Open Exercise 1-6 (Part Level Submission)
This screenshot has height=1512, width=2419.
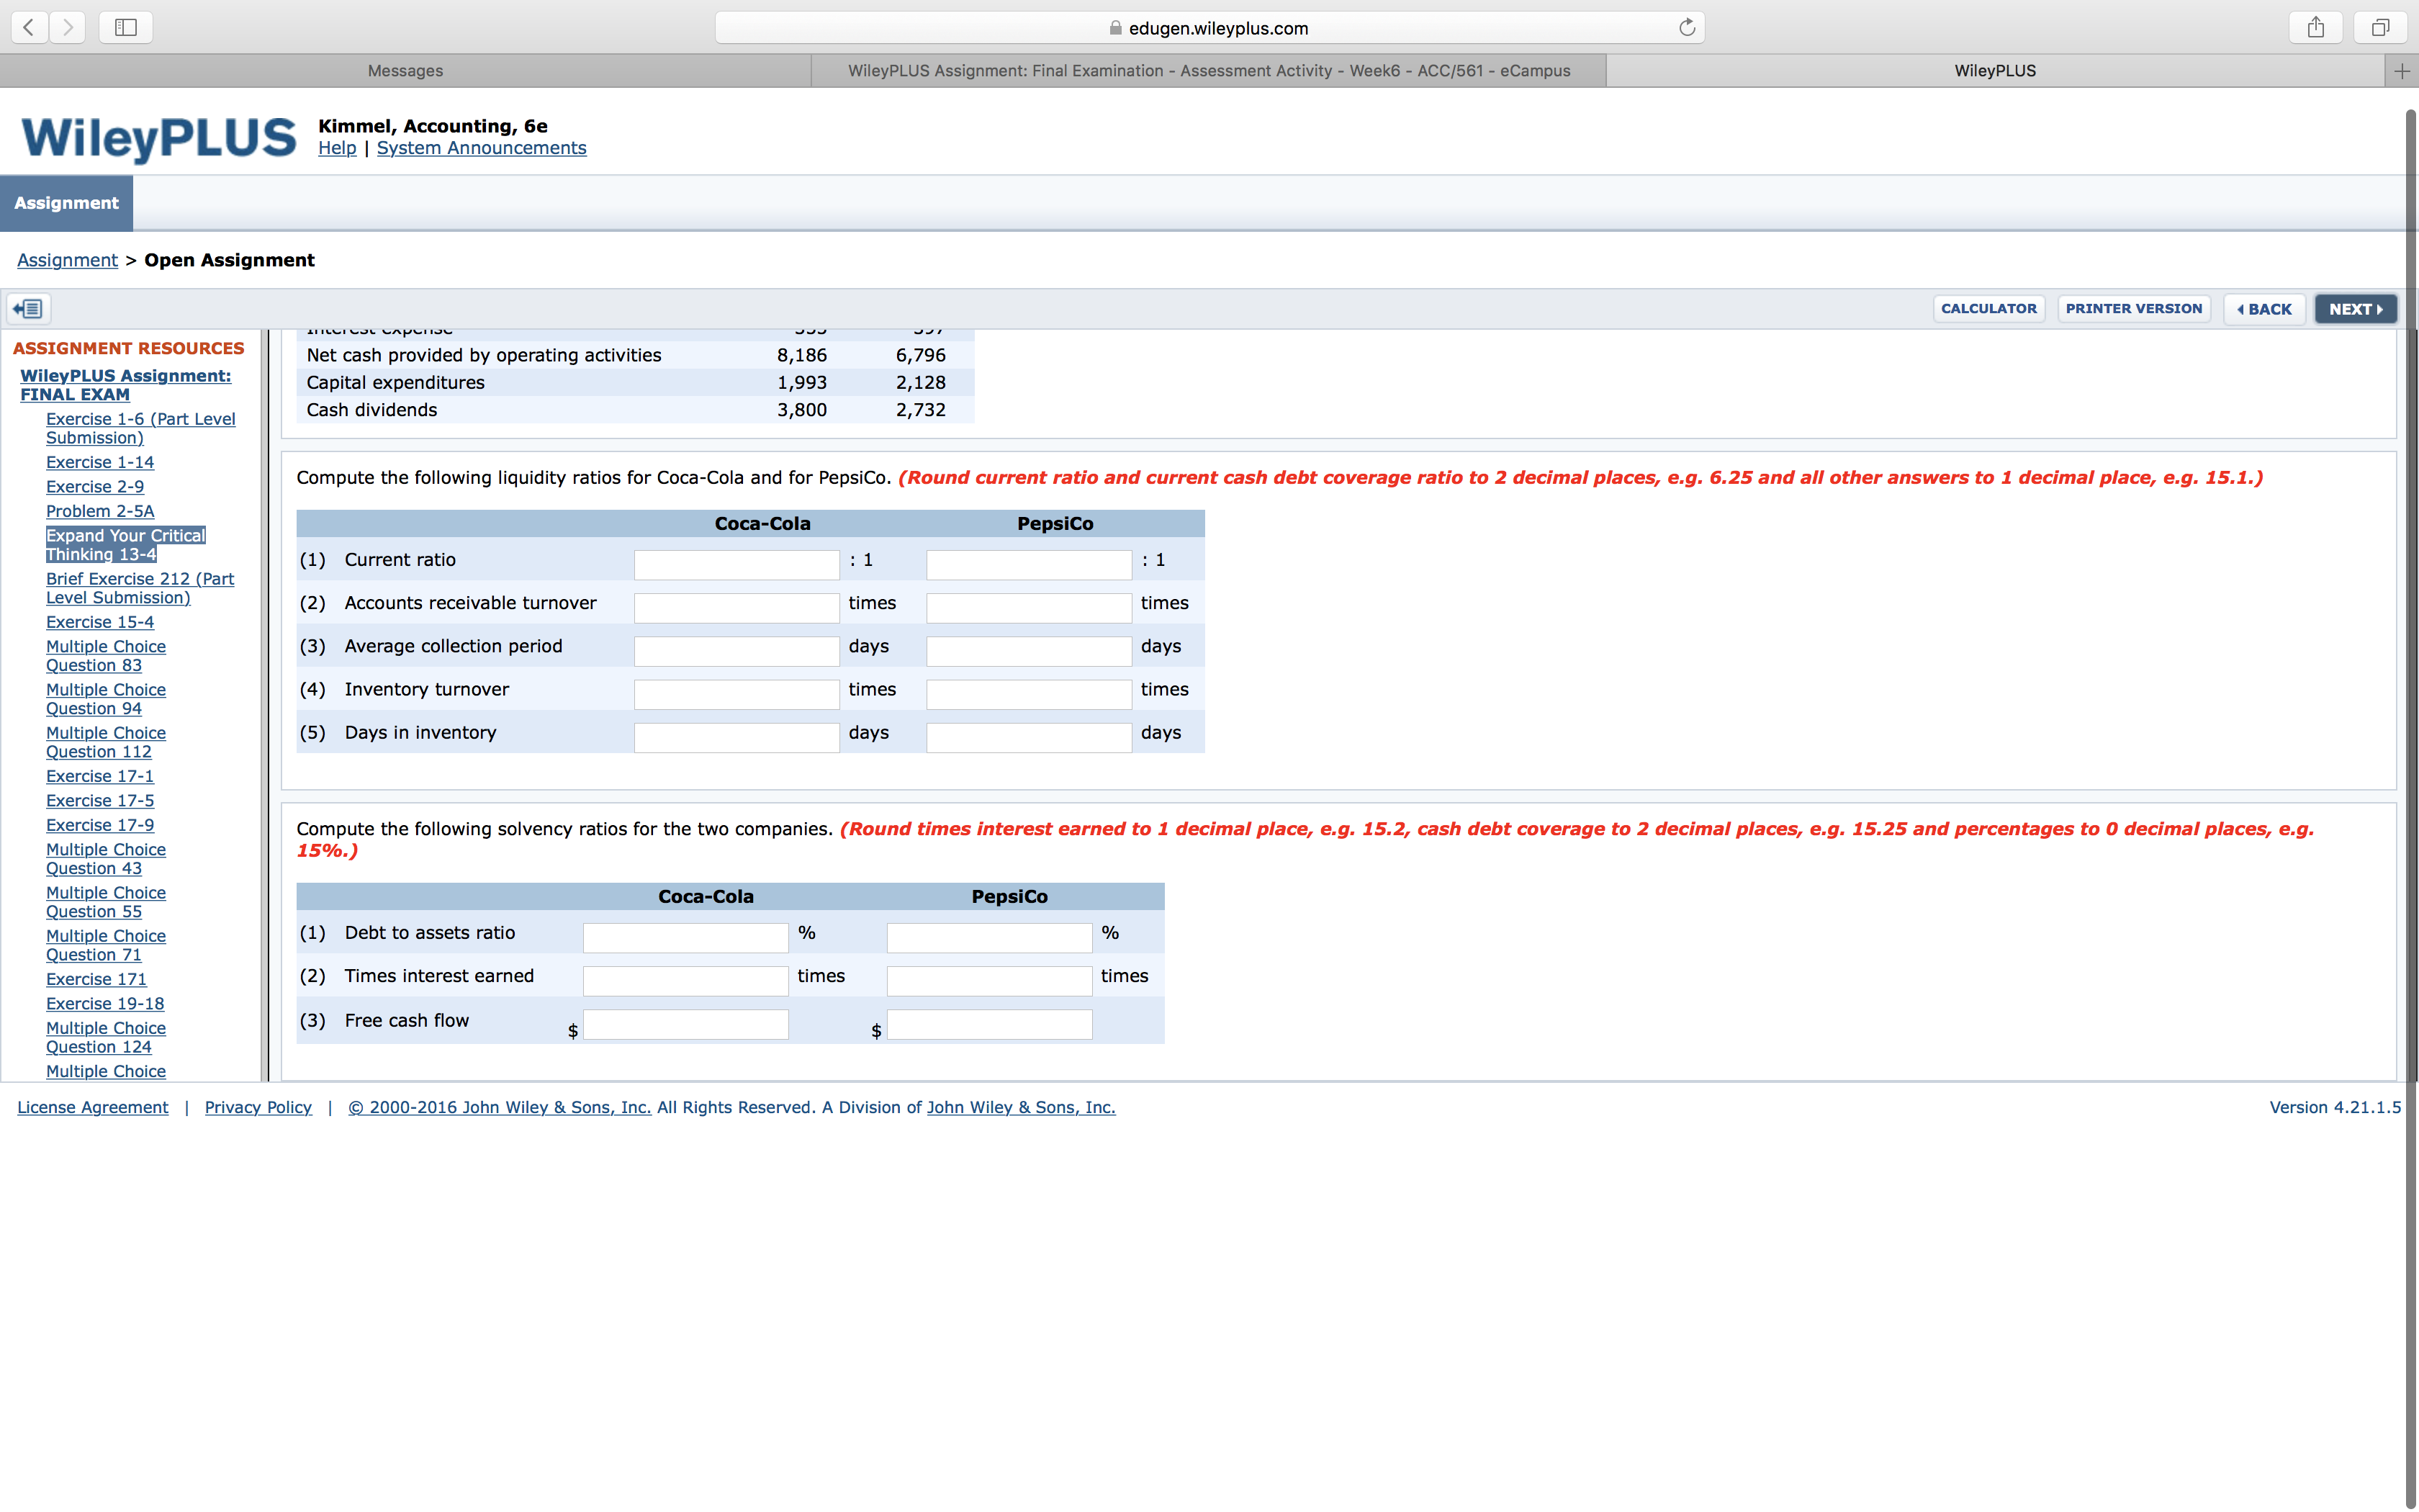pos(141,428)
